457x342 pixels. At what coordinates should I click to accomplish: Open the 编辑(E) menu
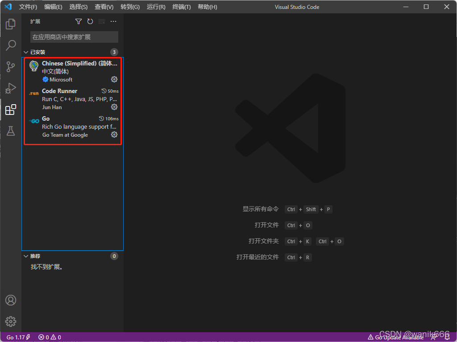53,7
